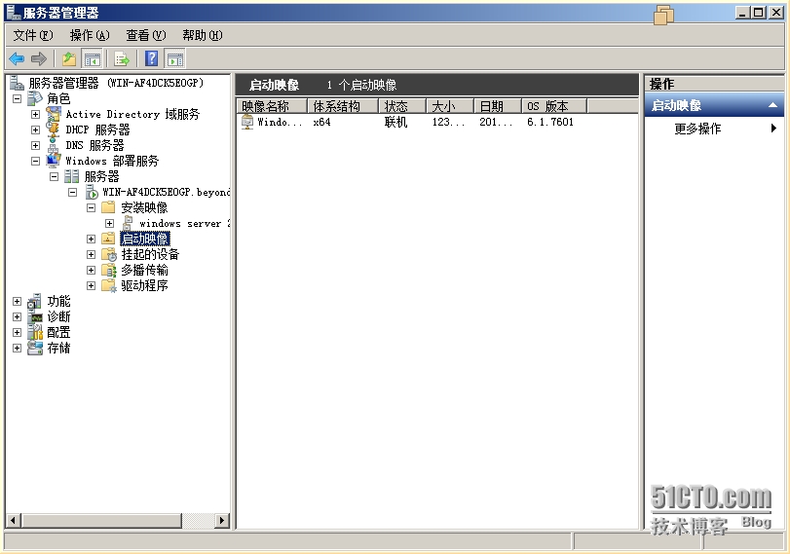Collapse the 启动映像 actions section header
This screenshot has height=554, width=790.
[x=714, y=105]
